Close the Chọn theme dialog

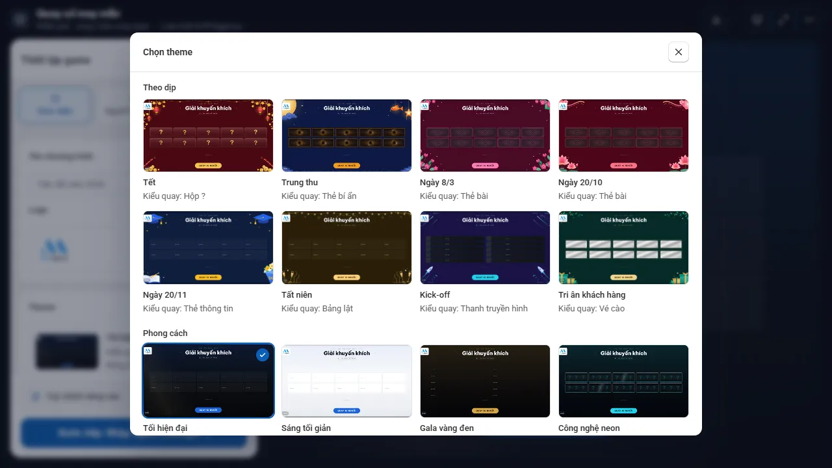679,52
